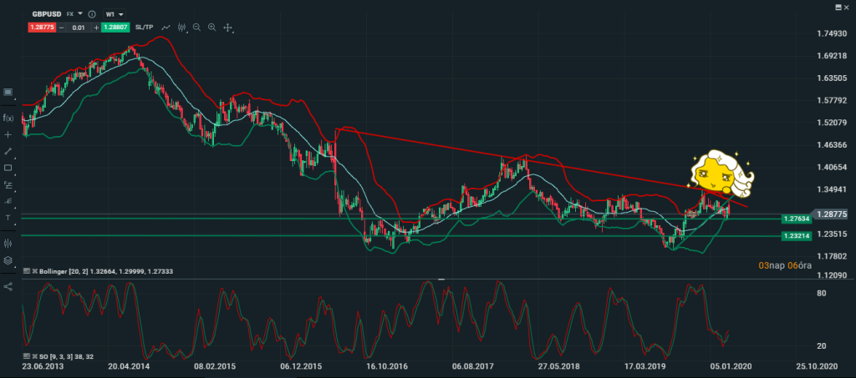Click the share chart icon

pos(8,287)
